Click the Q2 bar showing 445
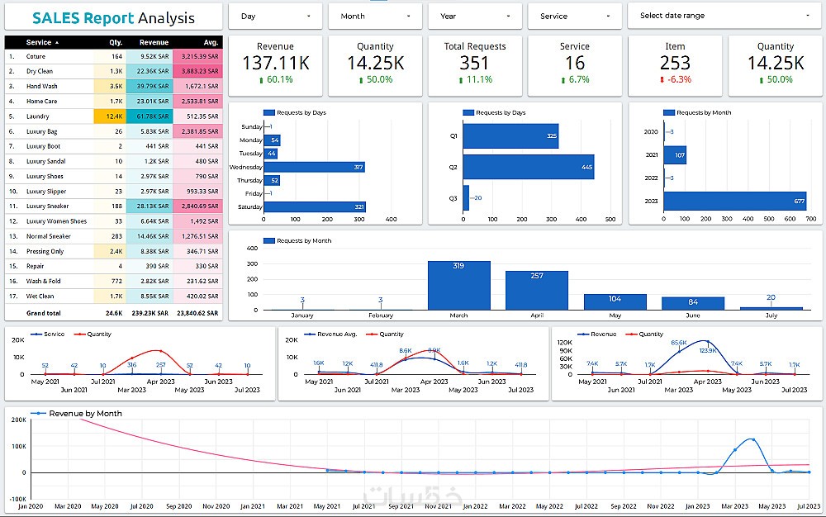The image size is (826, 517). [x=529, y=167]
